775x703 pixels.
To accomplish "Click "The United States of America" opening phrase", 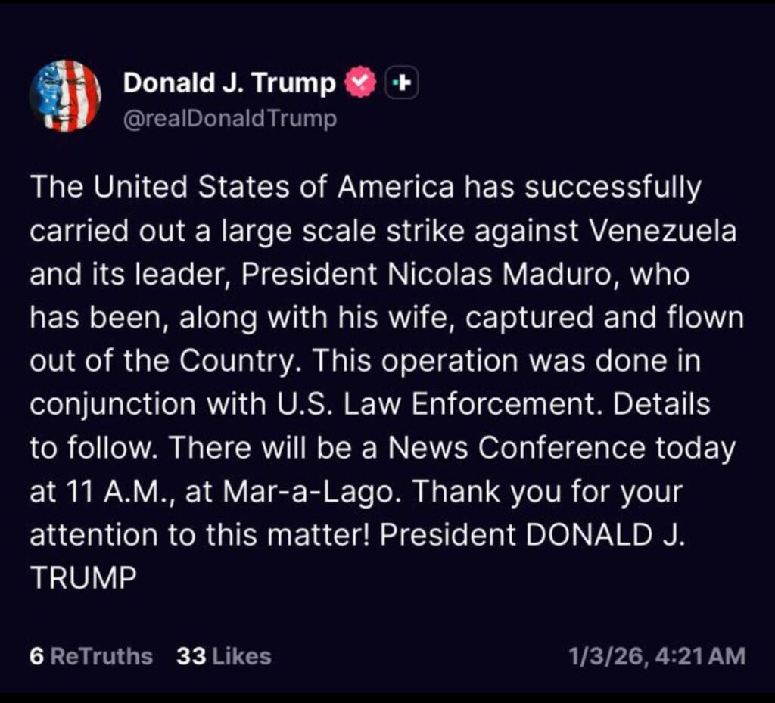I will [x=241, y=188].
